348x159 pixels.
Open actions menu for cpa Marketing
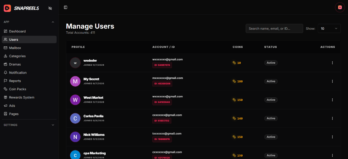coord(332,156)
